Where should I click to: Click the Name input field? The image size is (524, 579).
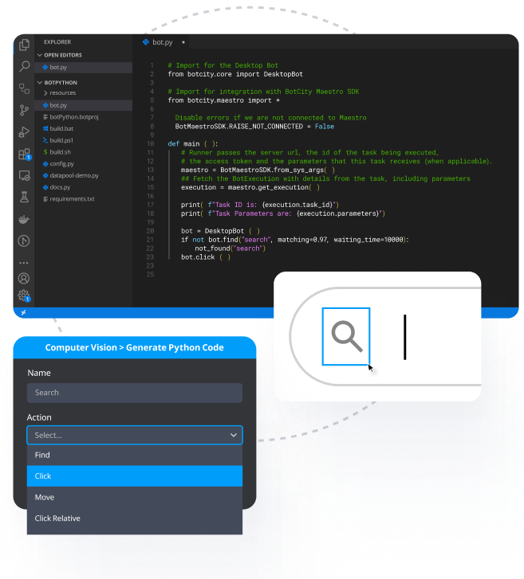(134, 393)
